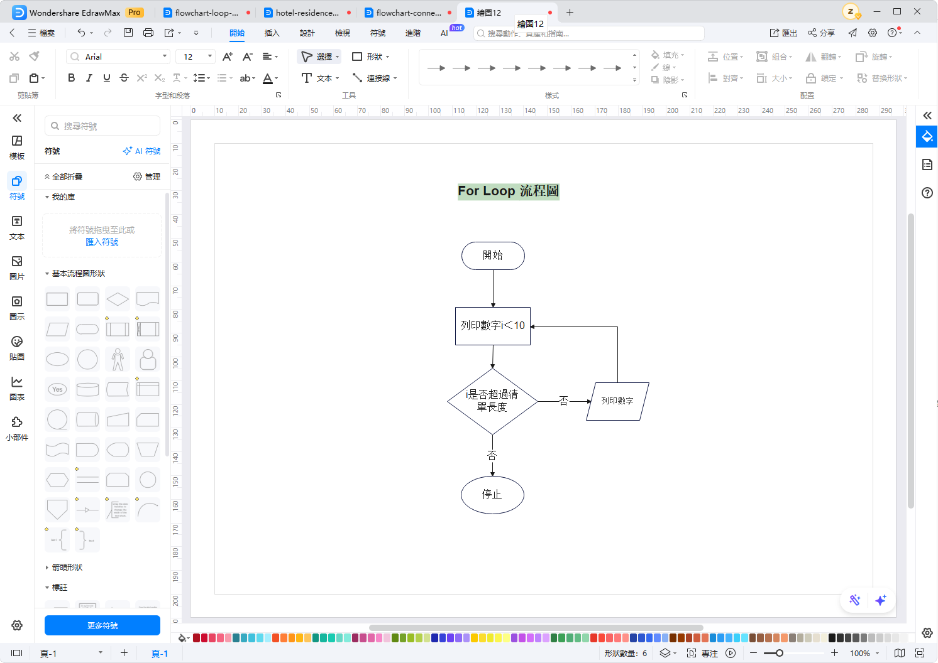Click the 搜尋符號 symbol search field
This screenshot has height=663, width=938.
coord(102,126)
